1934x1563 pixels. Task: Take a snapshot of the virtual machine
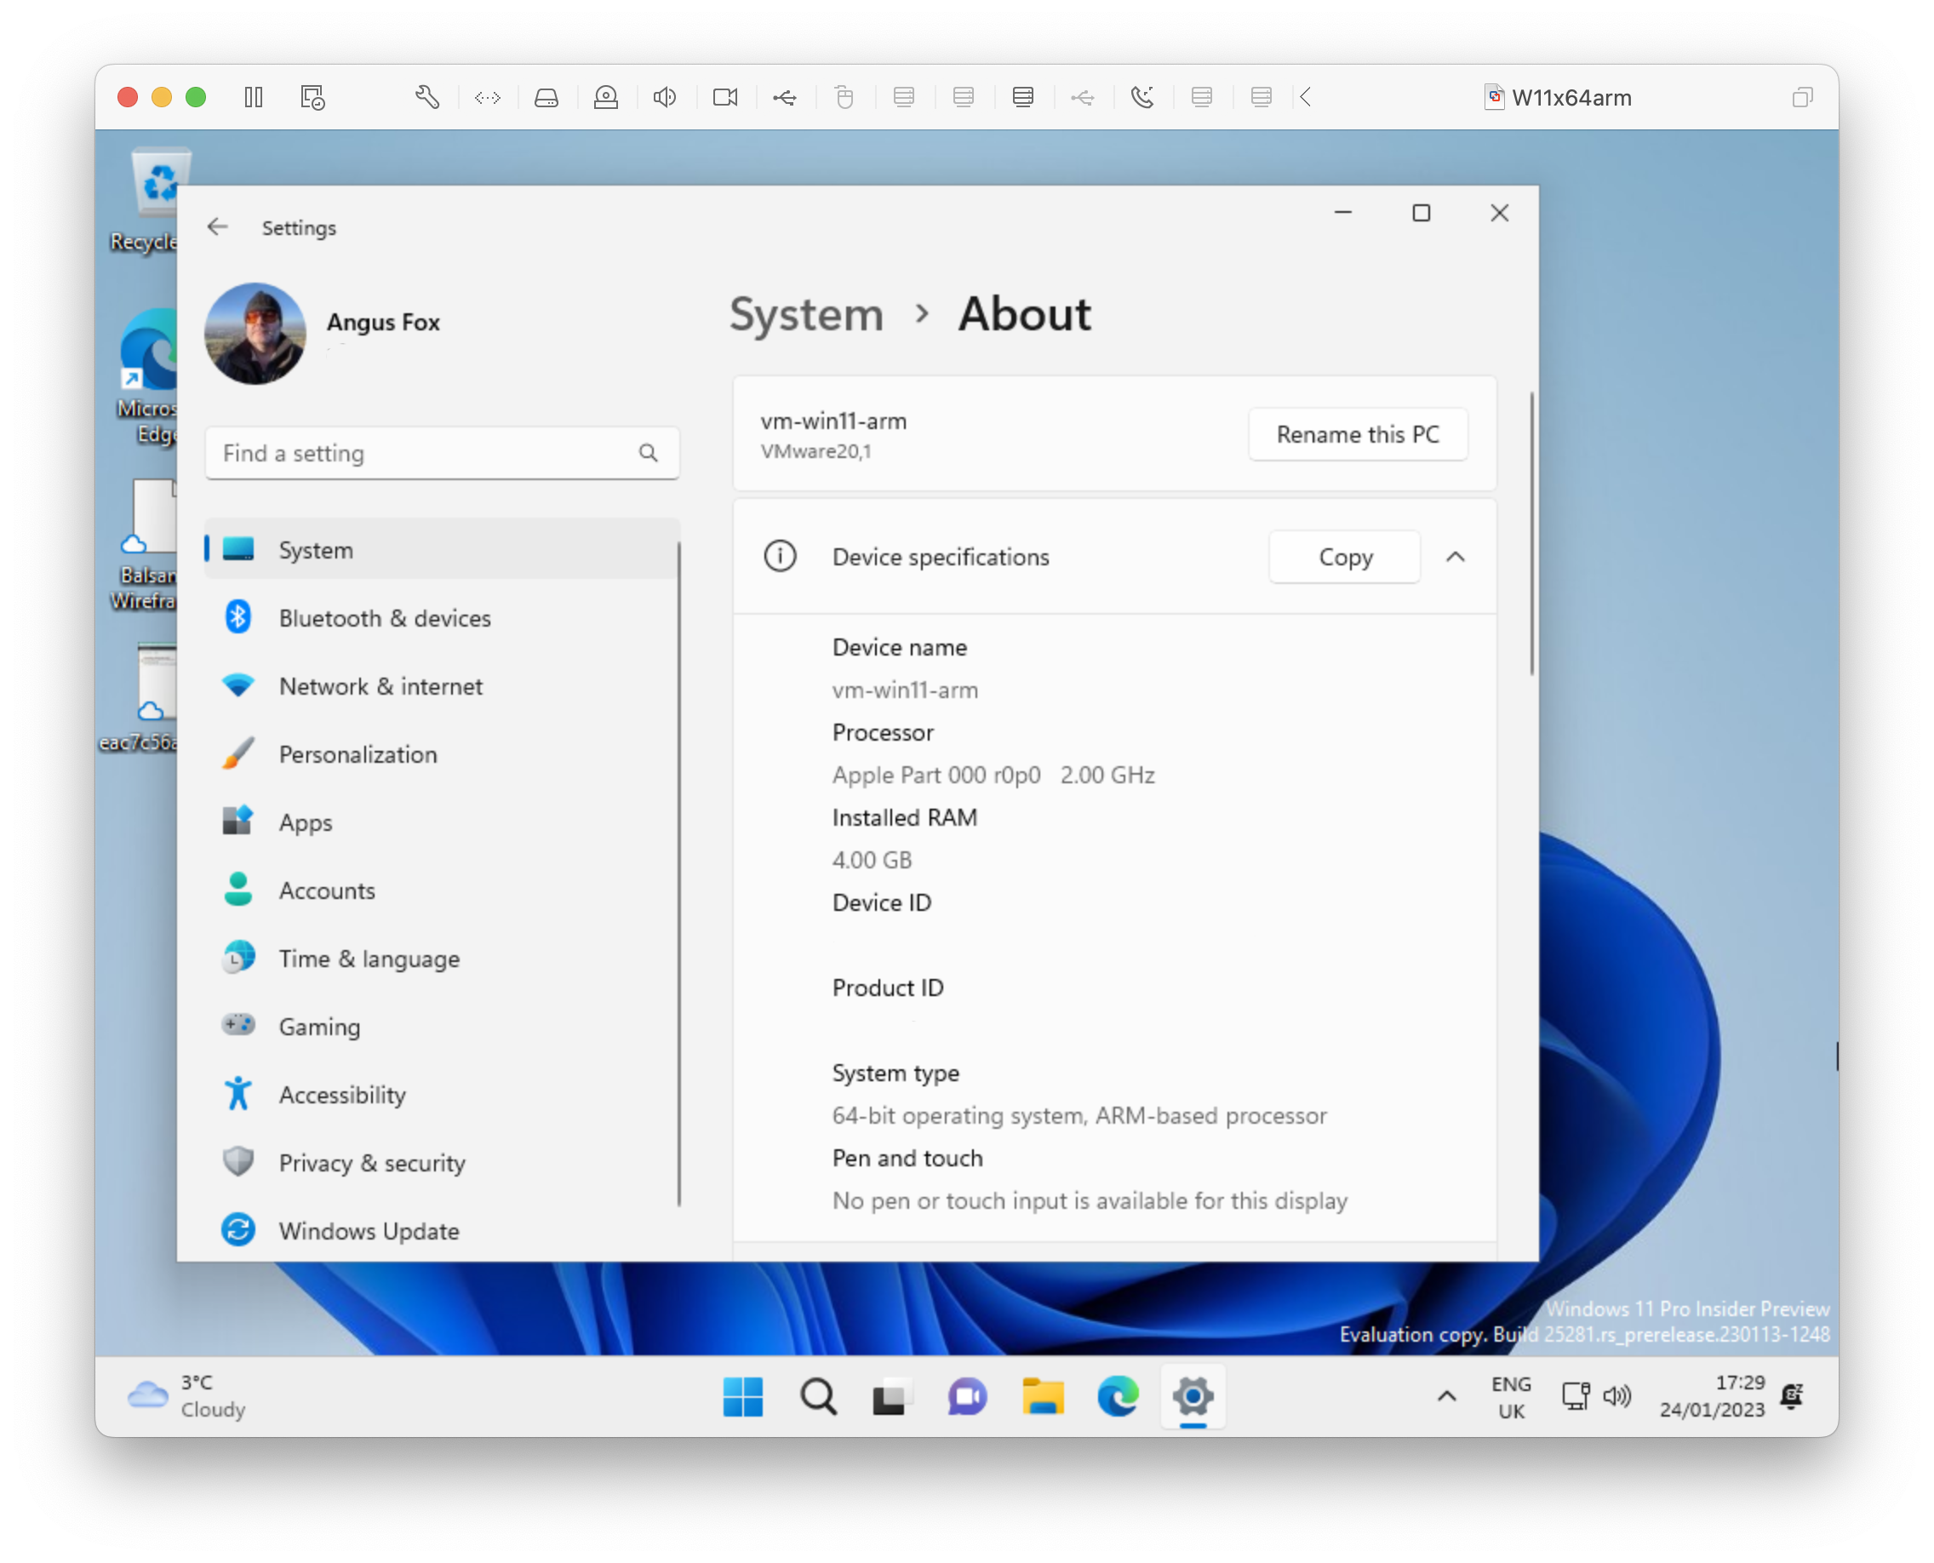[312, 97]
